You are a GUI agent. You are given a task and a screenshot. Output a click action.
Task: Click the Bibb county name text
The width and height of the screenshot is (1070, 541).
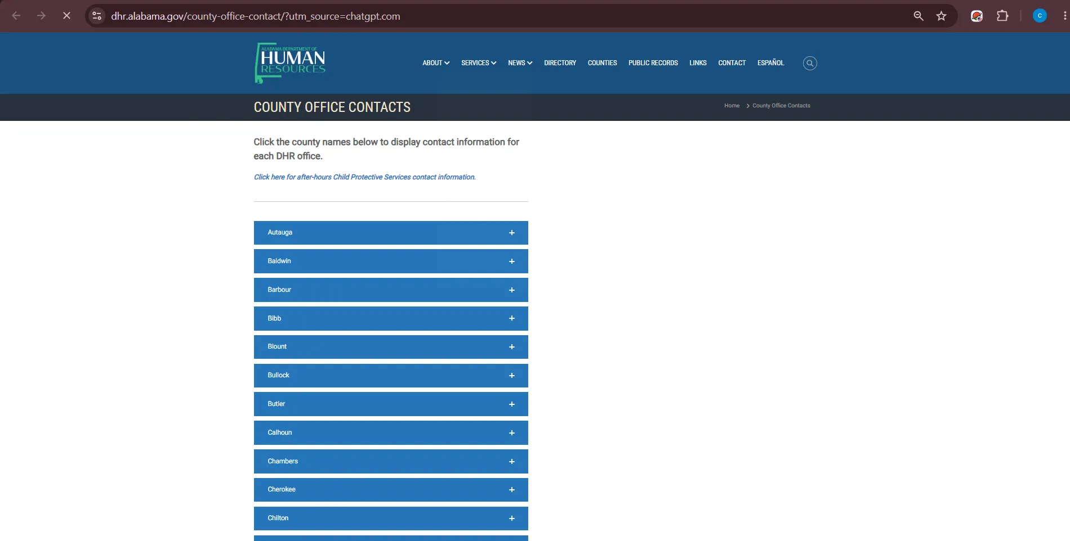(x=274, y=318)
